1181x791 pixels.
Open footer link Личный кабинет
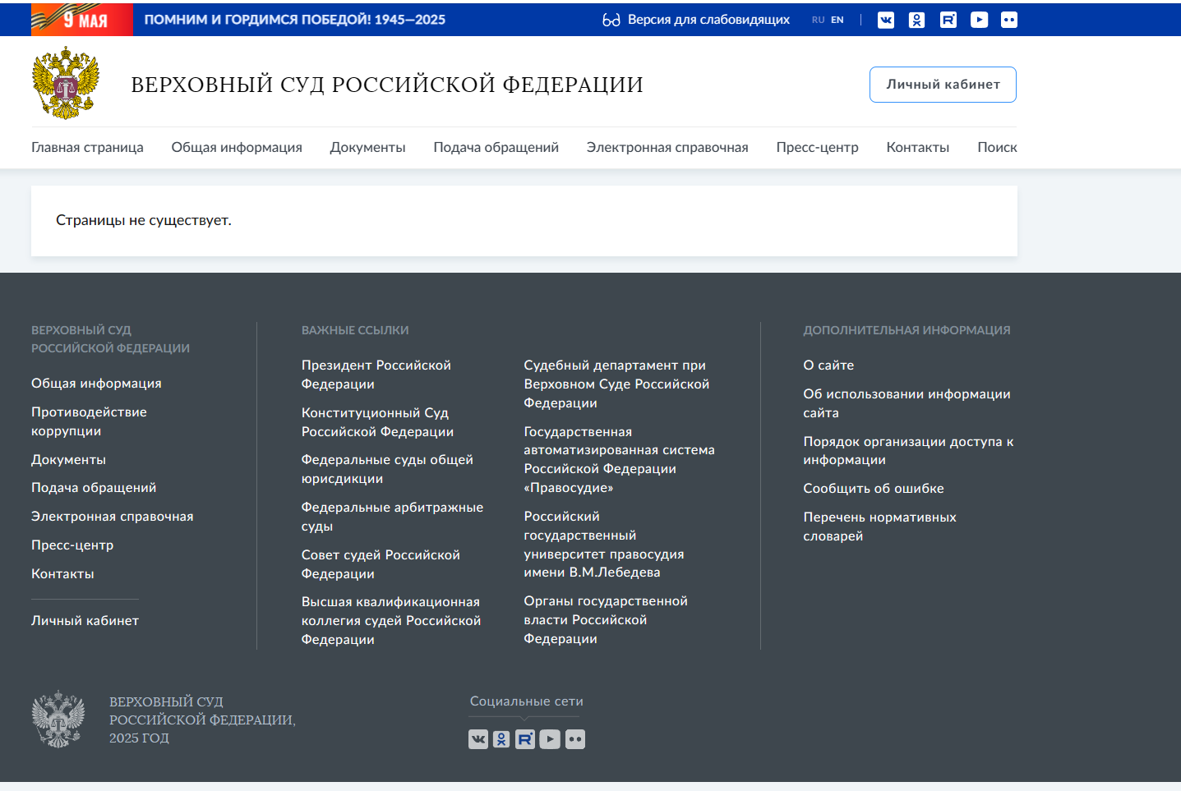(85, 621)
